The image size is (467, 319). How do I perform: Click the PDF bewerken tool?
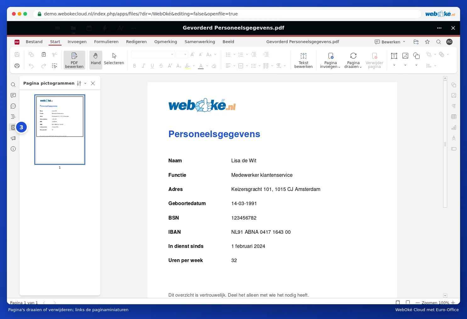point(74,60)
